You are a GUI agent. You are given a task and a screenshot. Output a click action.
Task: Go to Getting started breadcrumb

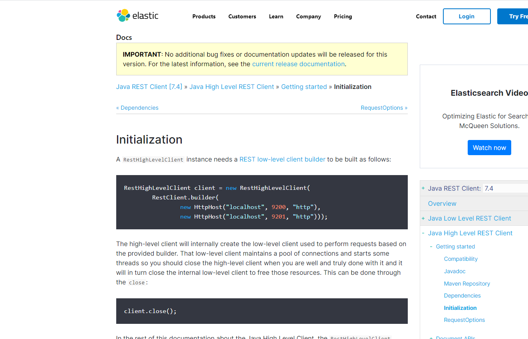pyautogui.click(x=304, y=87)
